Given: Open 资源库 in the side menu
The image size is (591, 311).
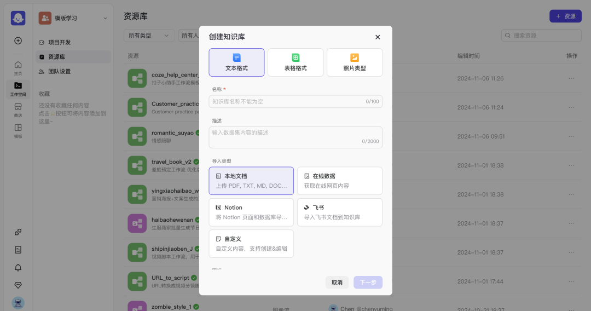Looking at the screenshot, I should (x=73, y=57).
